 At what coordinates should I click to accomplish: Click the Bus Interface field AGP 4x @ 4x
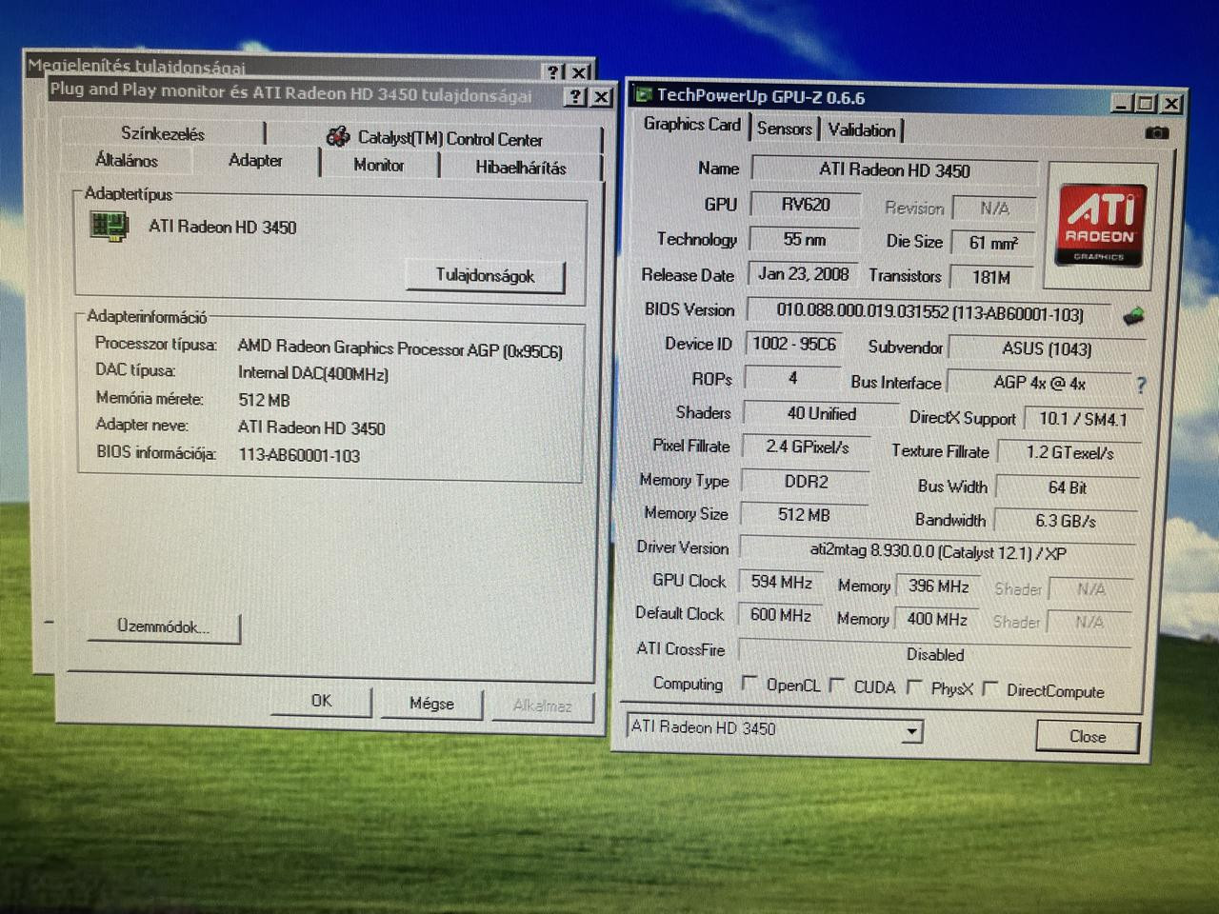coord(1039,383)
